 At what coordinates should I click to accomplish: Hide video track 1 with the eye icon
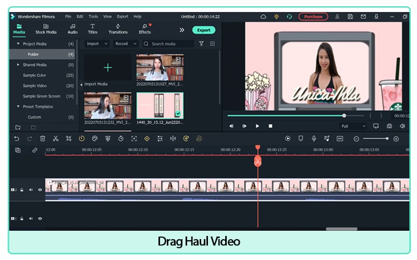40,218
